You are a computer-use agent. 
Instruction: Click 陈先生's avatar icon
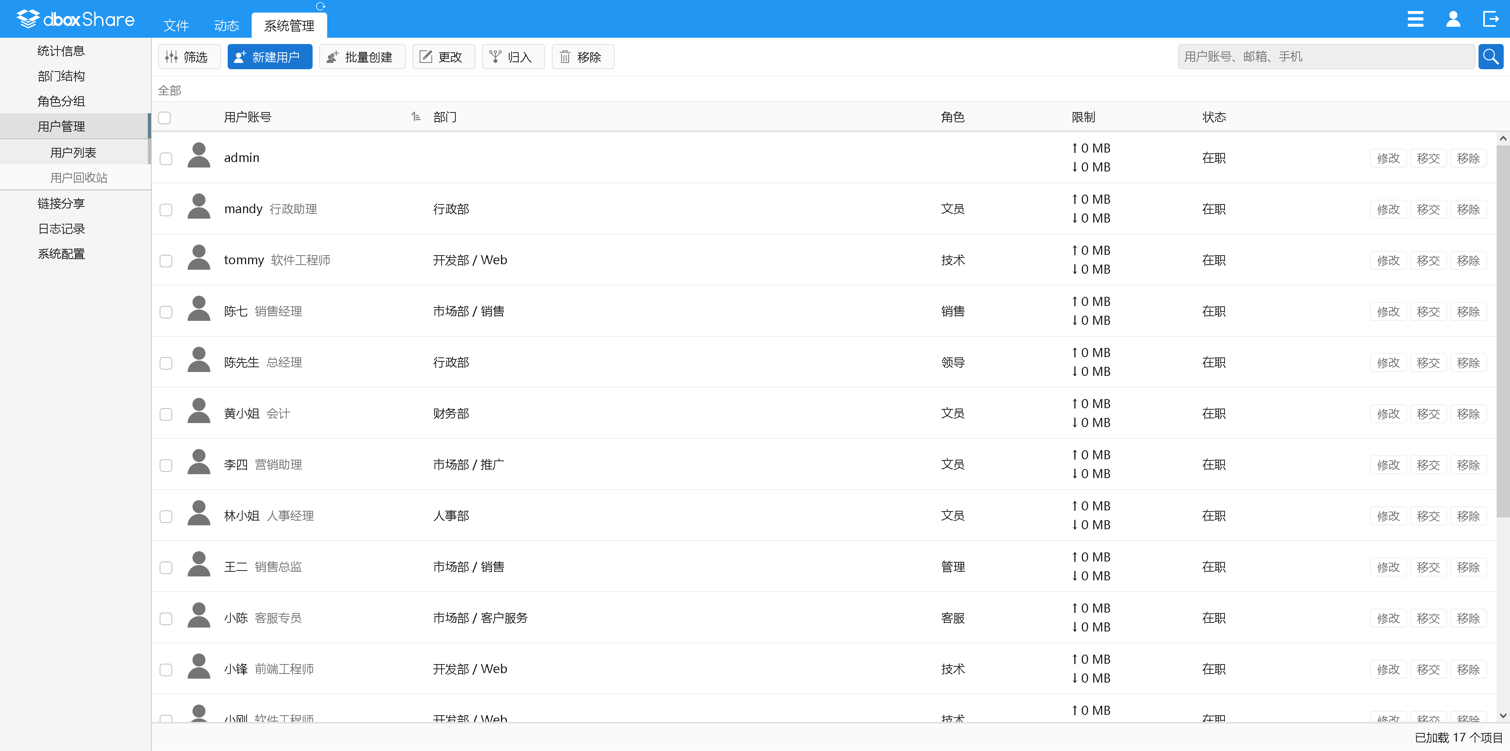[x=199, y=360]
